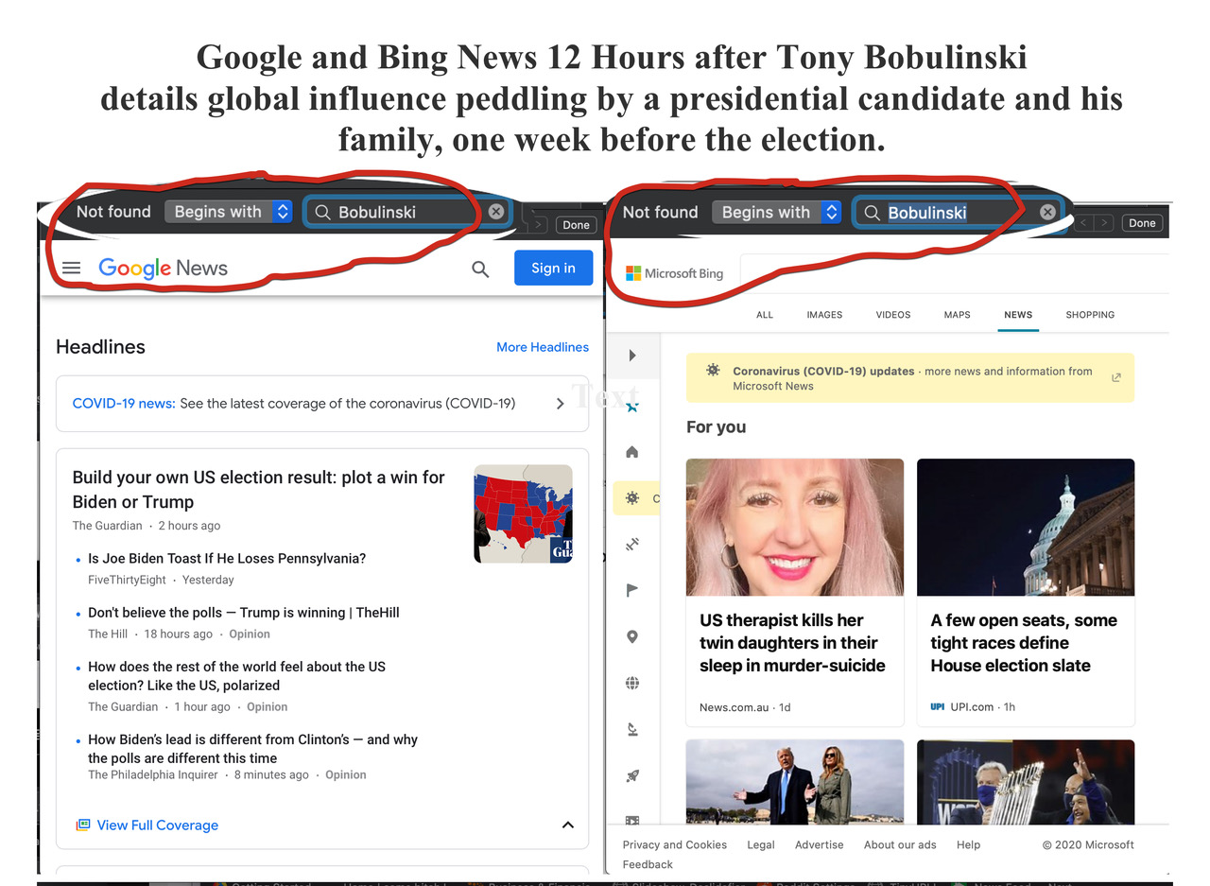Click the Google News logo
1210x886 pixels.
[163, 269]
